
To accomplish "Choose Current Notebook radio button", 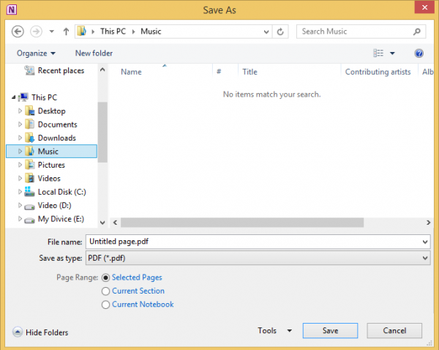I will click(x=107, y=305).
